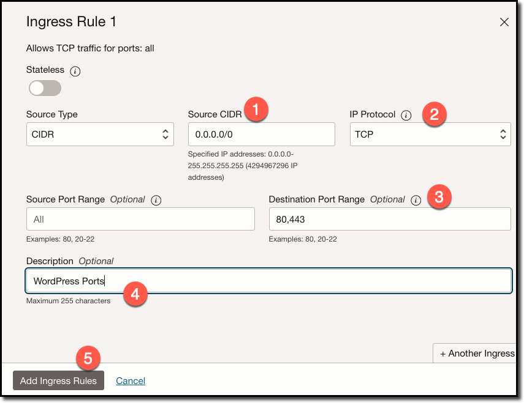524x403 pixels.
Task: Click red annotation badge numbered 2
Action: 434,114
